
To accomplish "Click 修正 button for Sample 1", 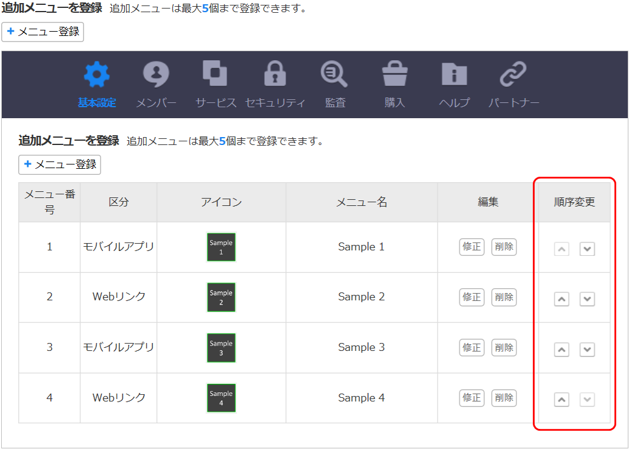I will (472, 247).
